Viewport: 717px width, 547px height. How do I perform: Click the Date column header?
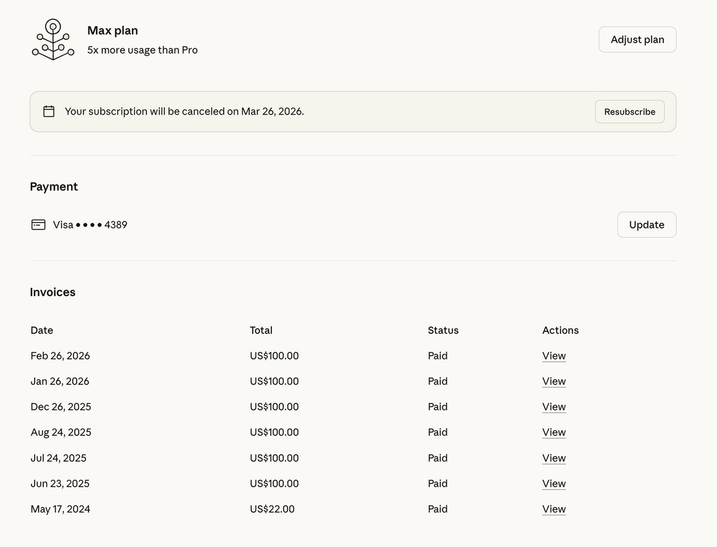(42, 330)
